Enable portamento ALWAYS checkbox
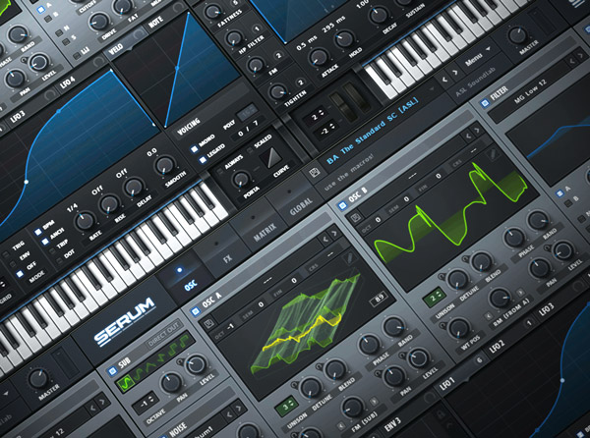The height and width of the screenshot is (438, 590). click(219, 173)
